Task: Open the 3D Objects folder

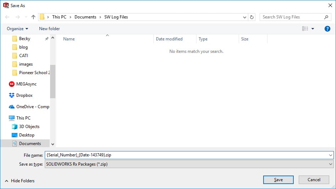Action: (29, 127)
